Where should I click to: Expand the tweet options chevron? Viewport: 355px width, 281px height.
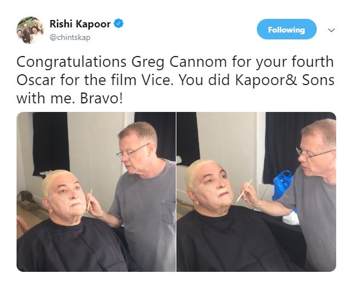click(331, 30)
